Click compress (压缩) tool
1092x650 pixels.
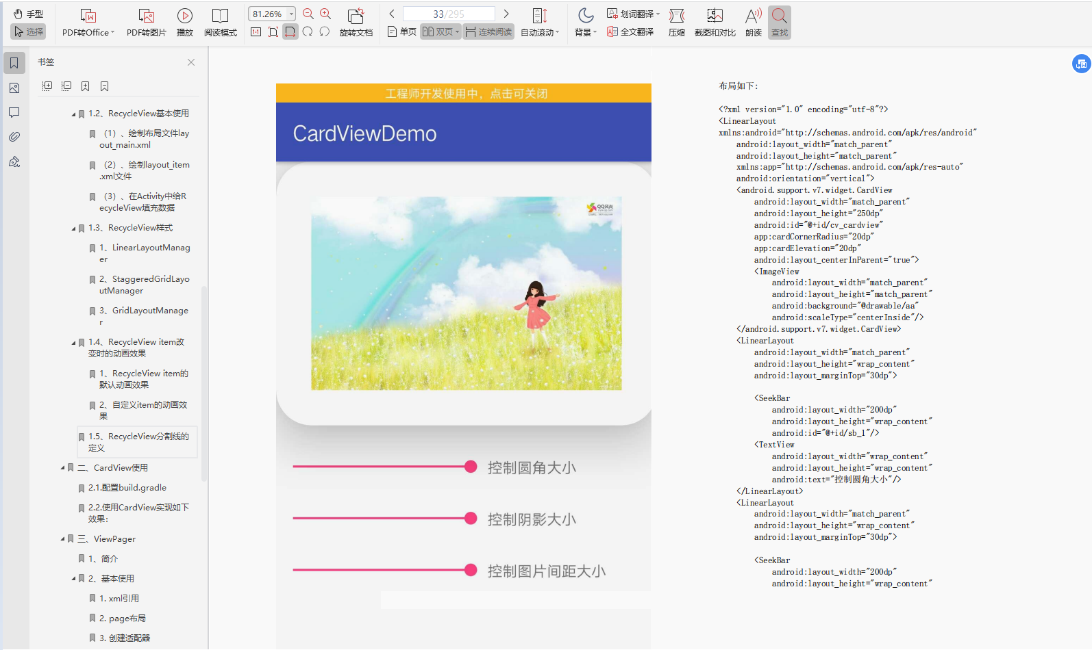coord(677,23)
